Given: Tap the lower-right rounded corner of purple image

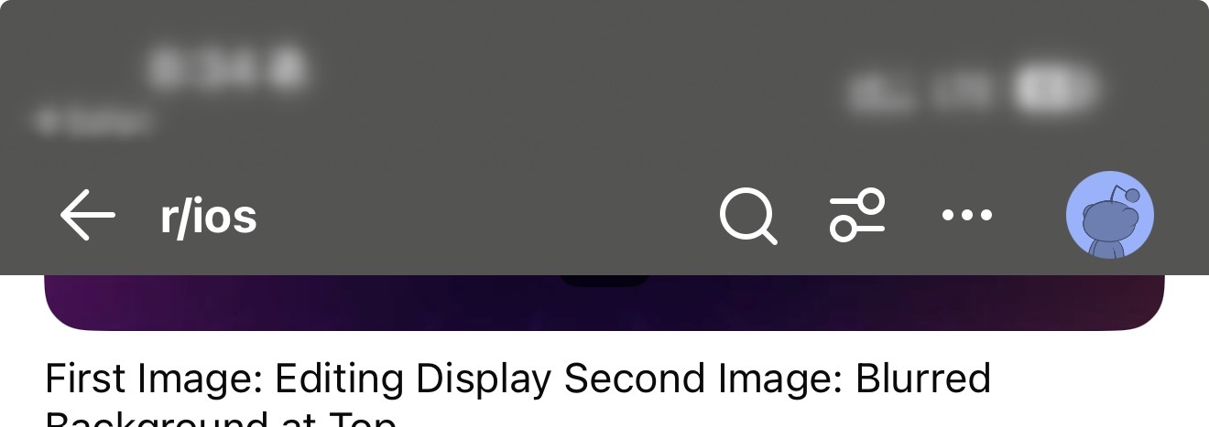Looking at the screenshot, I should [1145, 316].
